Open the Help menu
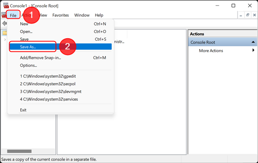Viewport: 258px width, 163px height. click(99, 15)
